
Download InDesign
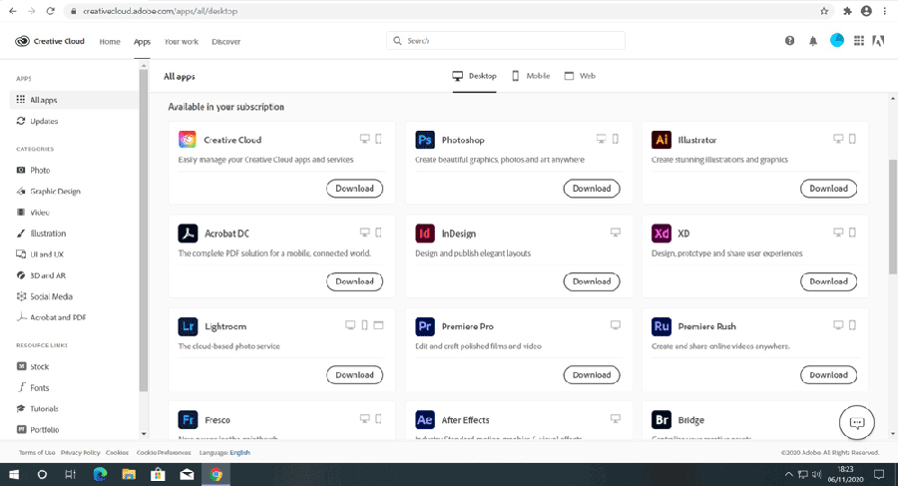coord(592,281)
